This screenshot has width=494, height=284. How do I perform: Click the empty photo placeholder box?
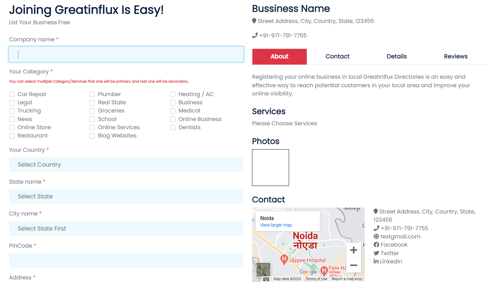(270, 168)
